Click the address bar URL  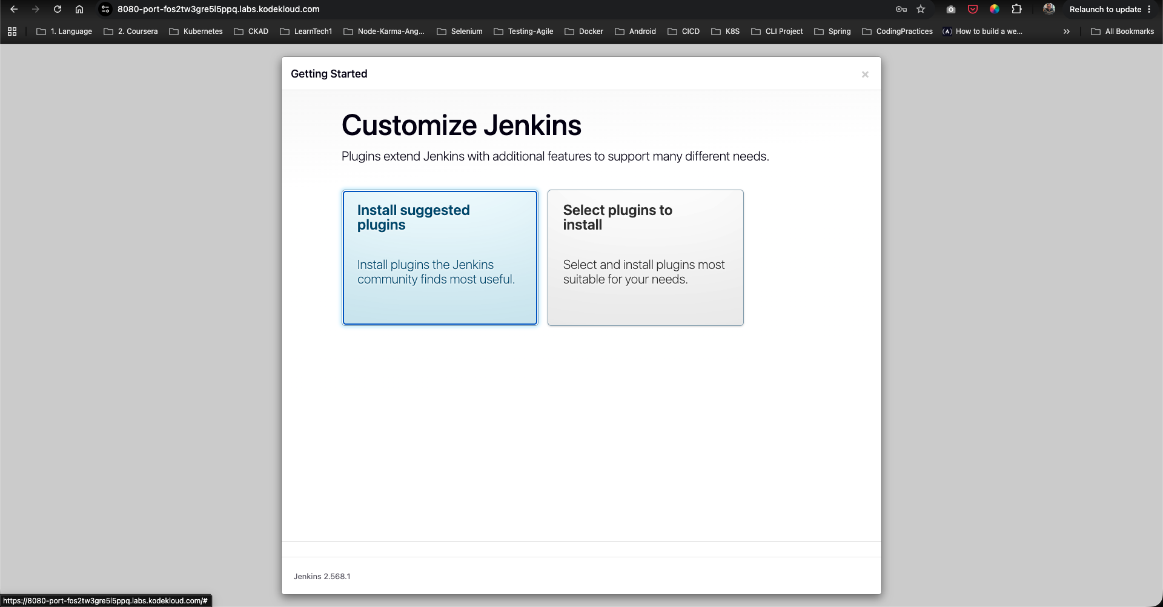click(x=219, y=9)
